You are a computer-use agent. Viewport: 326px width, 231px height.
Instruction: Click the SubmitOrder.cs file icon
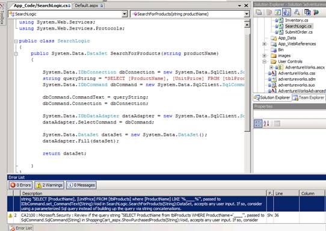(281, 32)
